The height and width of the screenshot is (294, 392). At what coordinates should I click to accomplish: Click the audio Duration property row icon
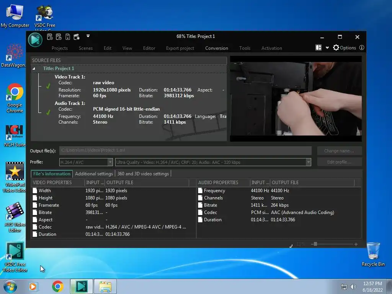[200, 219]
